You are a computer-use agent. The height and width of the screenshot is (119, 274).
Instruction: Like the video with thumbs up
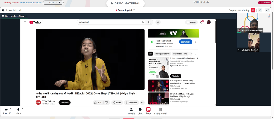coord(98,103)
